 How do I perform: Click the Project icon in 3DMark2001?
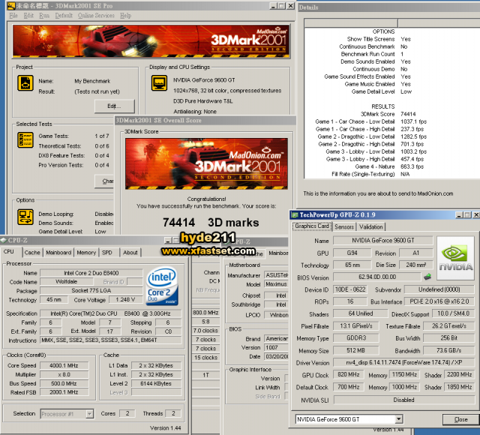(x=25, y=83)
